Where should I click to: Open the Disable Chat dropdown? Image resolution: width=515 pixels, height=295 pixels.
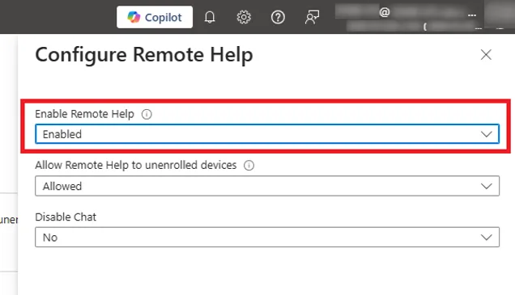point(267,237)
